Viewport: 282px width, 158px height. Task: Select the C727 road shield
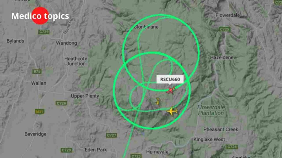[112, 135]
